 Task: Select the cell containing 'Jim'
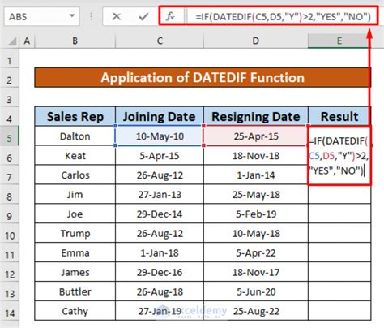click(75, 195)
